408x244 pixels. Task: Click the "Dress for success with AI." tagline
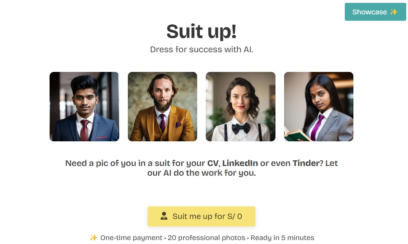click(201, 49)
